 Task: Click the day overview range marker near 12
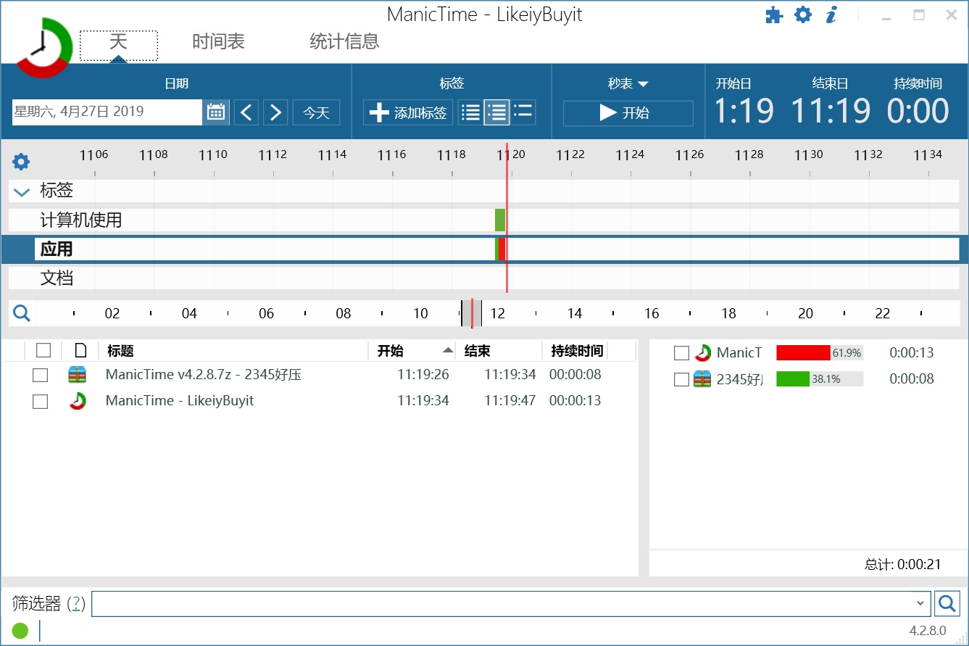471,313
